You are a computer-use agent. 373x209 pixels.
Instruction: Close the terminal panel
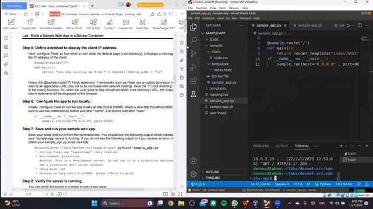pos(367,146)
